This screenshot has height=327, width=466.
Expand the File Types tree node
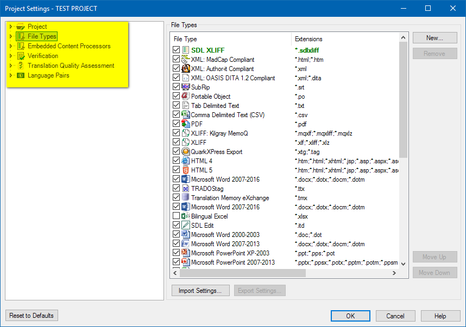(x=11, y=36)
